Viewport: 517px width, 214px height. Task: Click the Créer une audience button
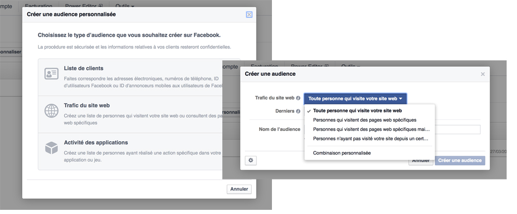point(460,160)
